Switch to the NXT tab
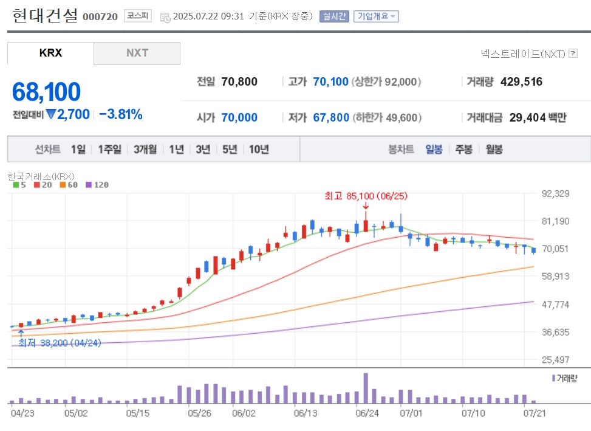The width and height of the screenshot is (591, 431). (x=137, y=53)
